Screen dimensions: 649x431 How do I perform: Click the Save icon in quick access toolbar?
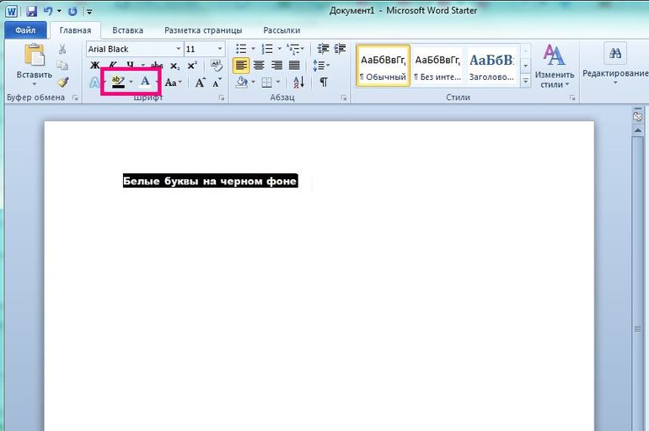tap(31, 12)
